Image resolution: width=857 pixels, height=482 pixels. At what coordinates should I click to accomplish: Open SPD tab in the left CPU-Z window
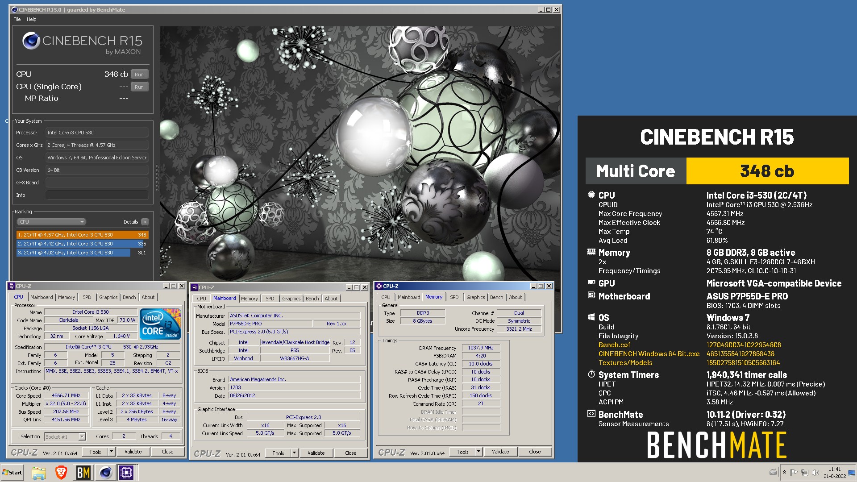coord(87,297)
